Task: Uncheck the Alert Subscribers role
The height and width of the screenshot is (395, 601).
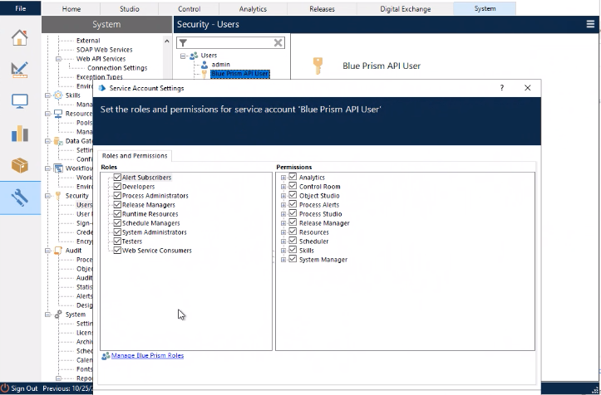Action: click(x=117, y=178)
